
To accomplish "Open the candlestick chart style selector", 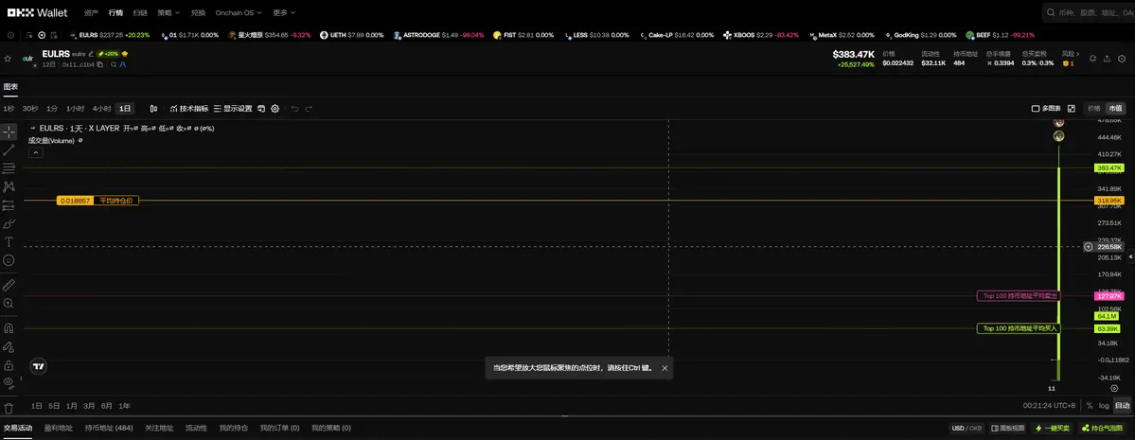I will [153, 109].
